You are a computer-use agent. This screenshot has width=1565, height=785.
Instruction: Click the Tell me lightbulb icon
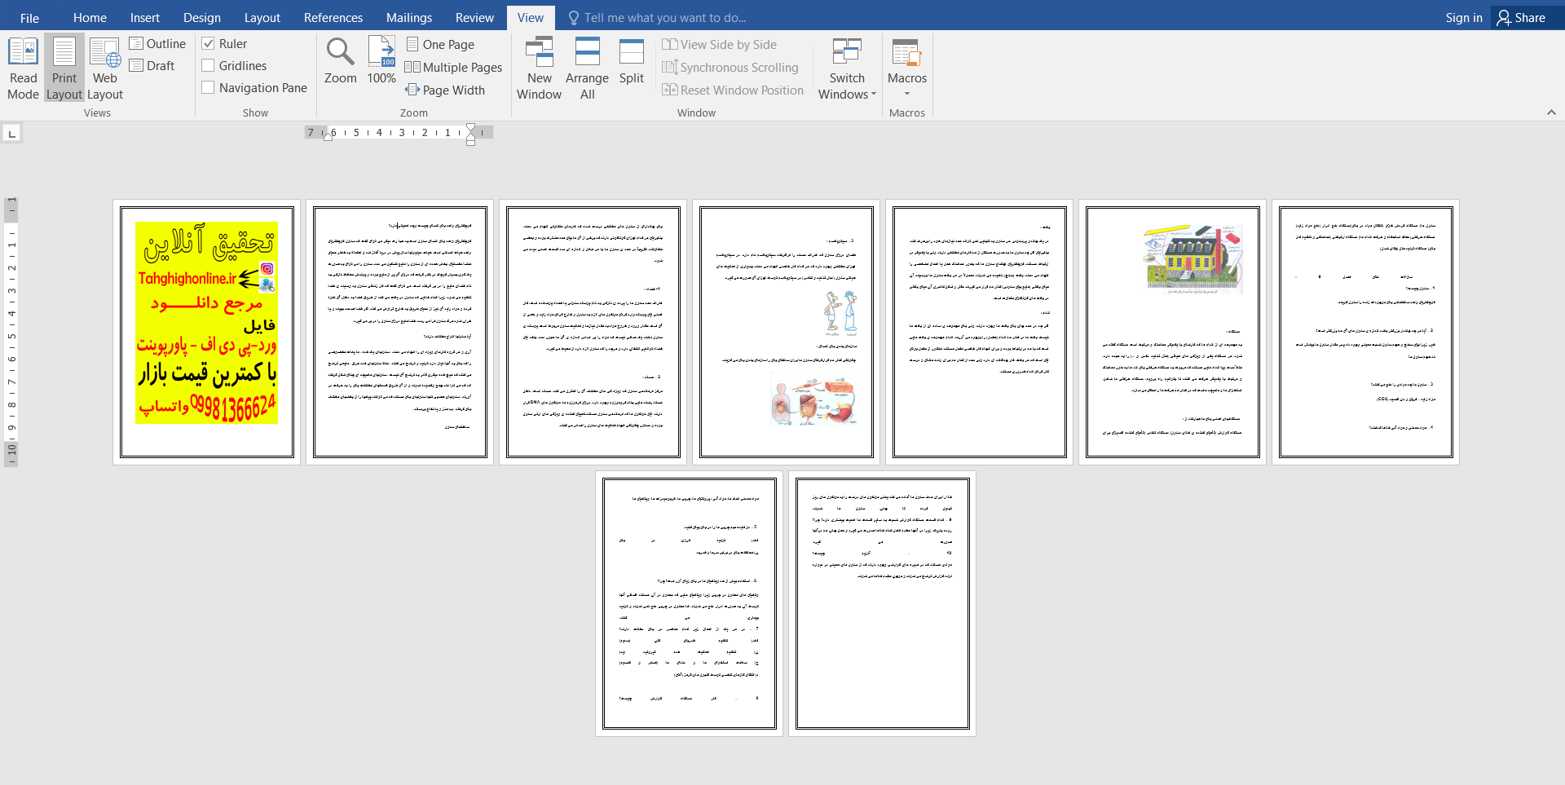[x=574, y=17]
